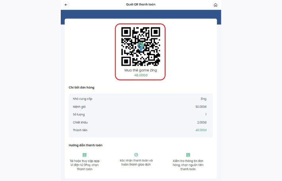Select the 'Số lượng' row

coord(139,114)
